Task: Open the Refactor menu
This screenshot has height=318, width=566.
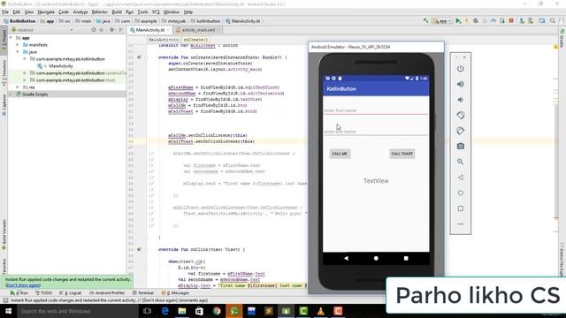Action: [100, 11]
